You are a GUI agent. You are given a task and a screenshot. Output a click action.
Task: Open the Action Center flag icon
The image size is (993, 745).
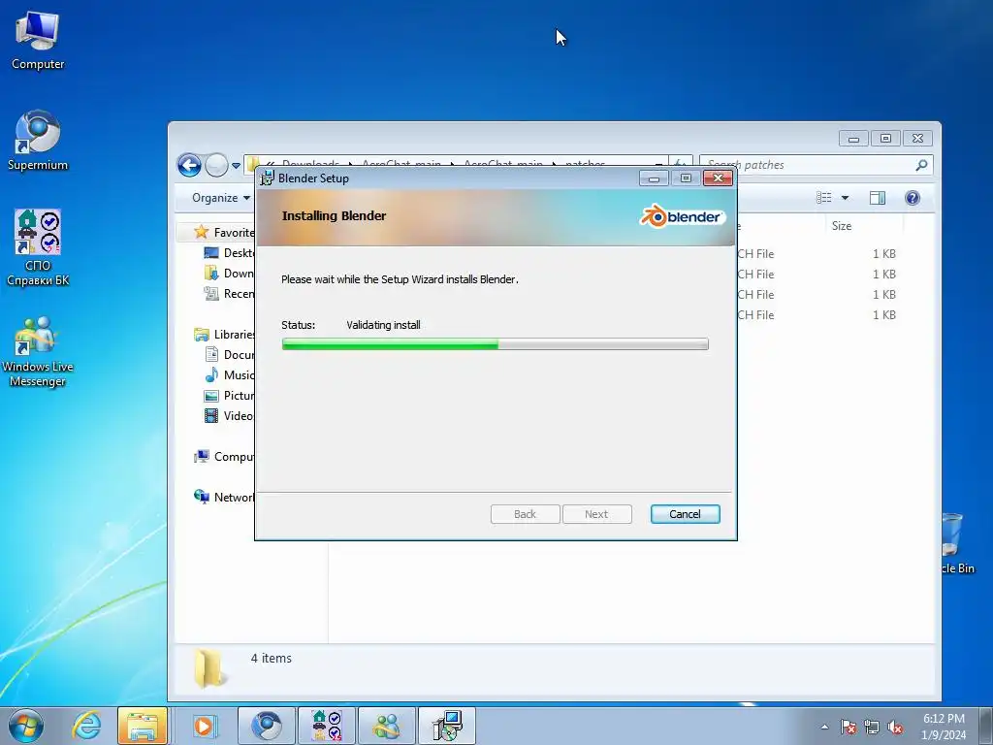click(849, 728)
